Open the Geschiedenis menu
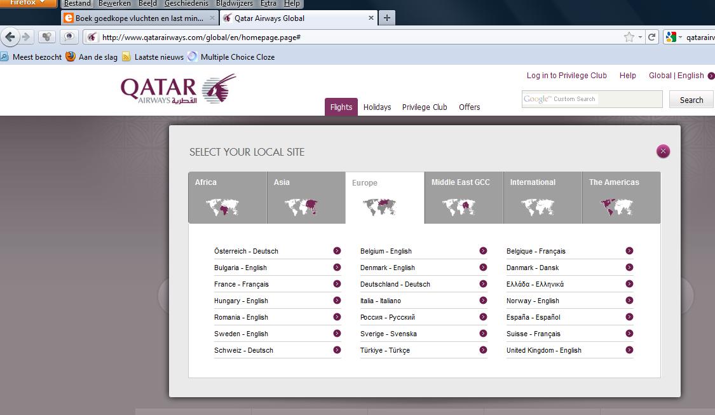The image size is (715, 415). tap(186, 4)
